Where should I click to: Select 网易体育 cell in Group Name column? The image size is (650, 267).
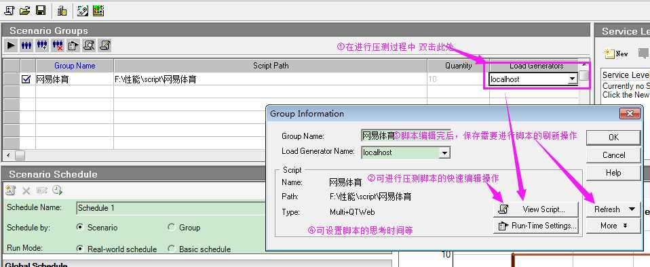[x=75, y=79]
